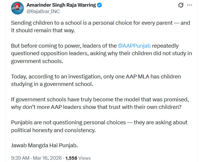Follow the @AAPPunjab mention link
The image size is (201, 162).
point(134,46)
